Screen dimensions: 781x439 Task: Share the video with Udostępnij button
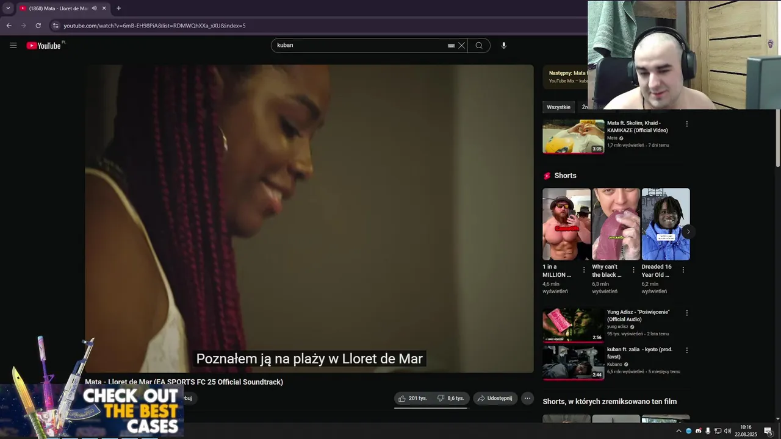point(495,398)
